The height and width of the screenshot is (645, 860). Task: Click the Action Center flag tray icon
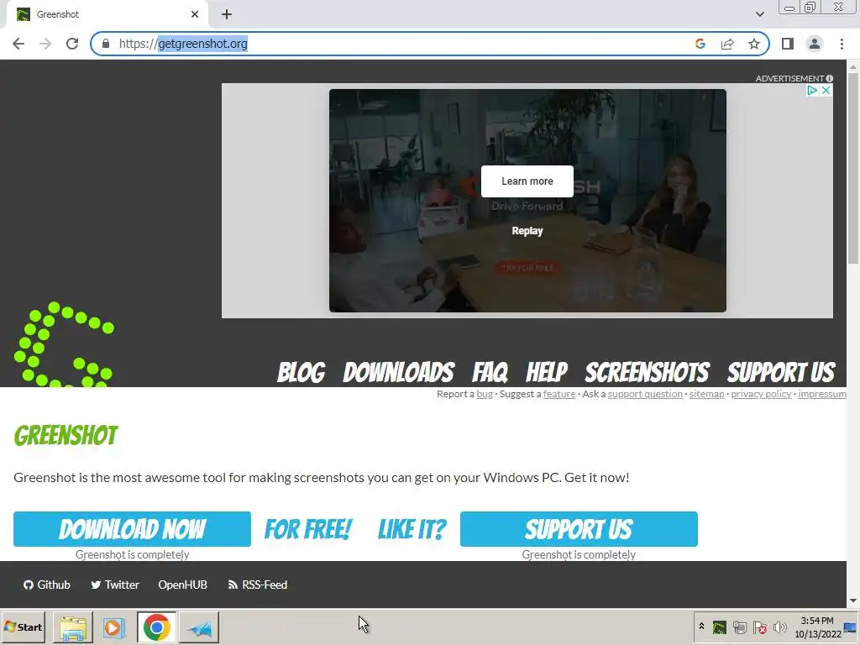coord(759,627)
